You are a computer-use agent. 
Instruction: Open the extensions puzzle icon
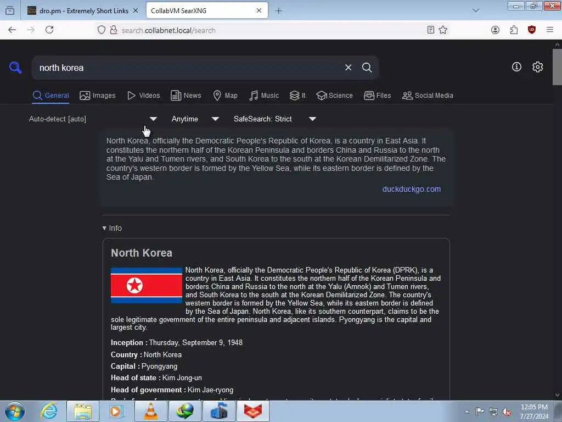(x=514, y=30)
